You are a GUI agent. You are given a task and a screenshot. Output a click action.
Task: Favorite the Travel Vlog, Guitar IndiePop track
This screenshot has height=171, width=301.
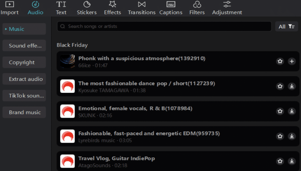280,161
